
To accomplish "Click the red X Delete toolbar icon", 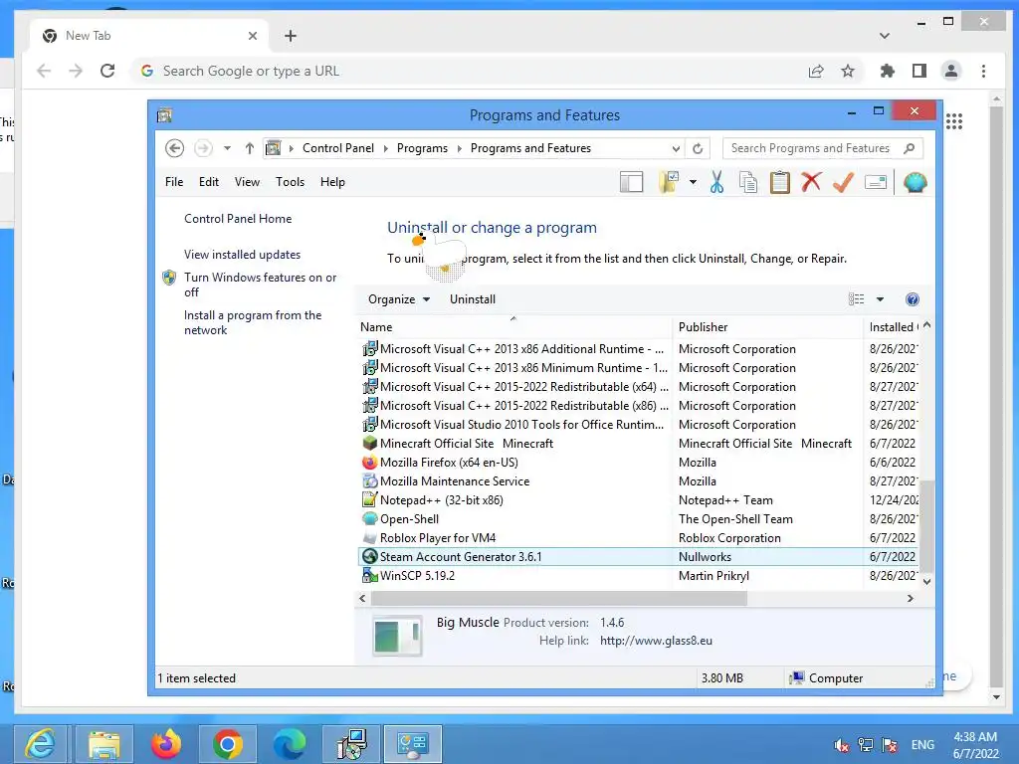I will click(811, 182).
